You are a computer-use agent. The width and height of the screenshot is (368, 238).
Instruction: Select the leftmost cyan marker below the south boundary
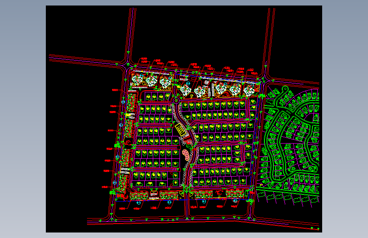tap(138, 202)
